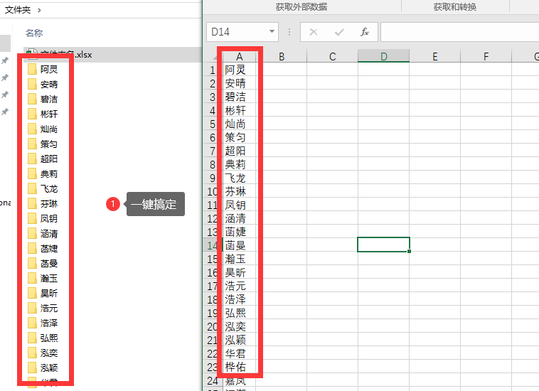Image resolution: width=539 pixels, height=391 pixels.
Task: Select the .xlsx file in Explorer
Action: pos(113,55)
